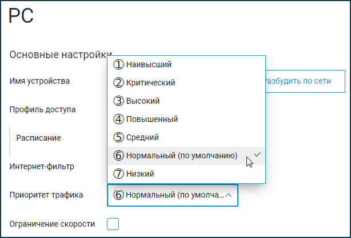Click the circled number 5 icon
This screenshot has width=351, height=238.
[x=118, y=137]
